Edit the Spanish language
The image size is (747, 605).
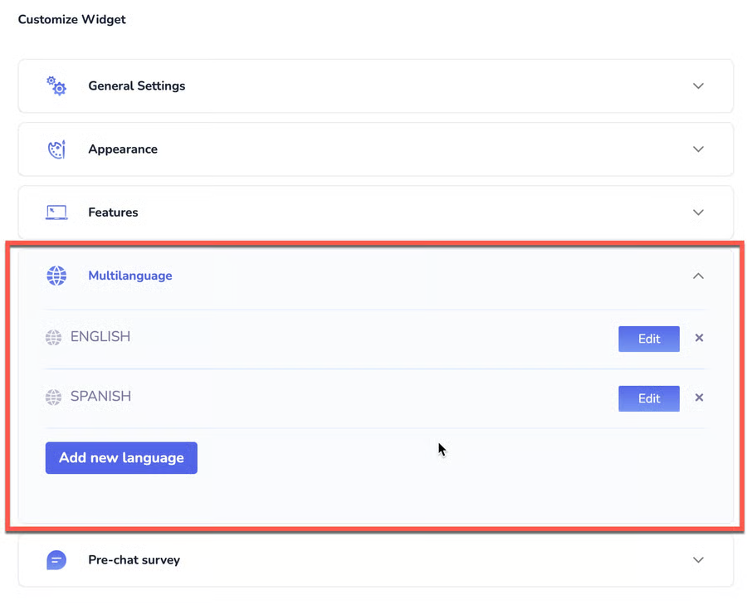pyautogui.click(x=648, y=398)
